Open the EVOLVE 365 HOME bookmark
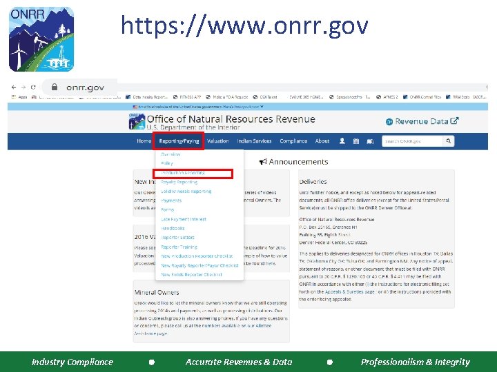Image resolution: width=497 pixels, height=372 pixels. [306, 97]
